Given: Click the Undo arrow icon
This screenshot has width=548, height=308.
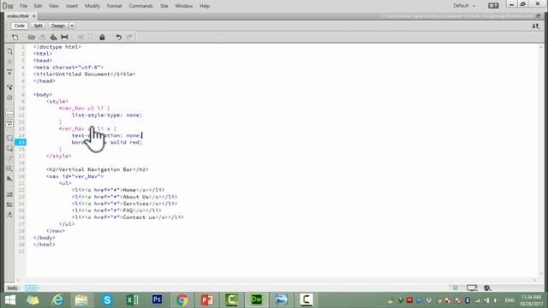Looking at the screenshot, I should [x=118, y=37].
